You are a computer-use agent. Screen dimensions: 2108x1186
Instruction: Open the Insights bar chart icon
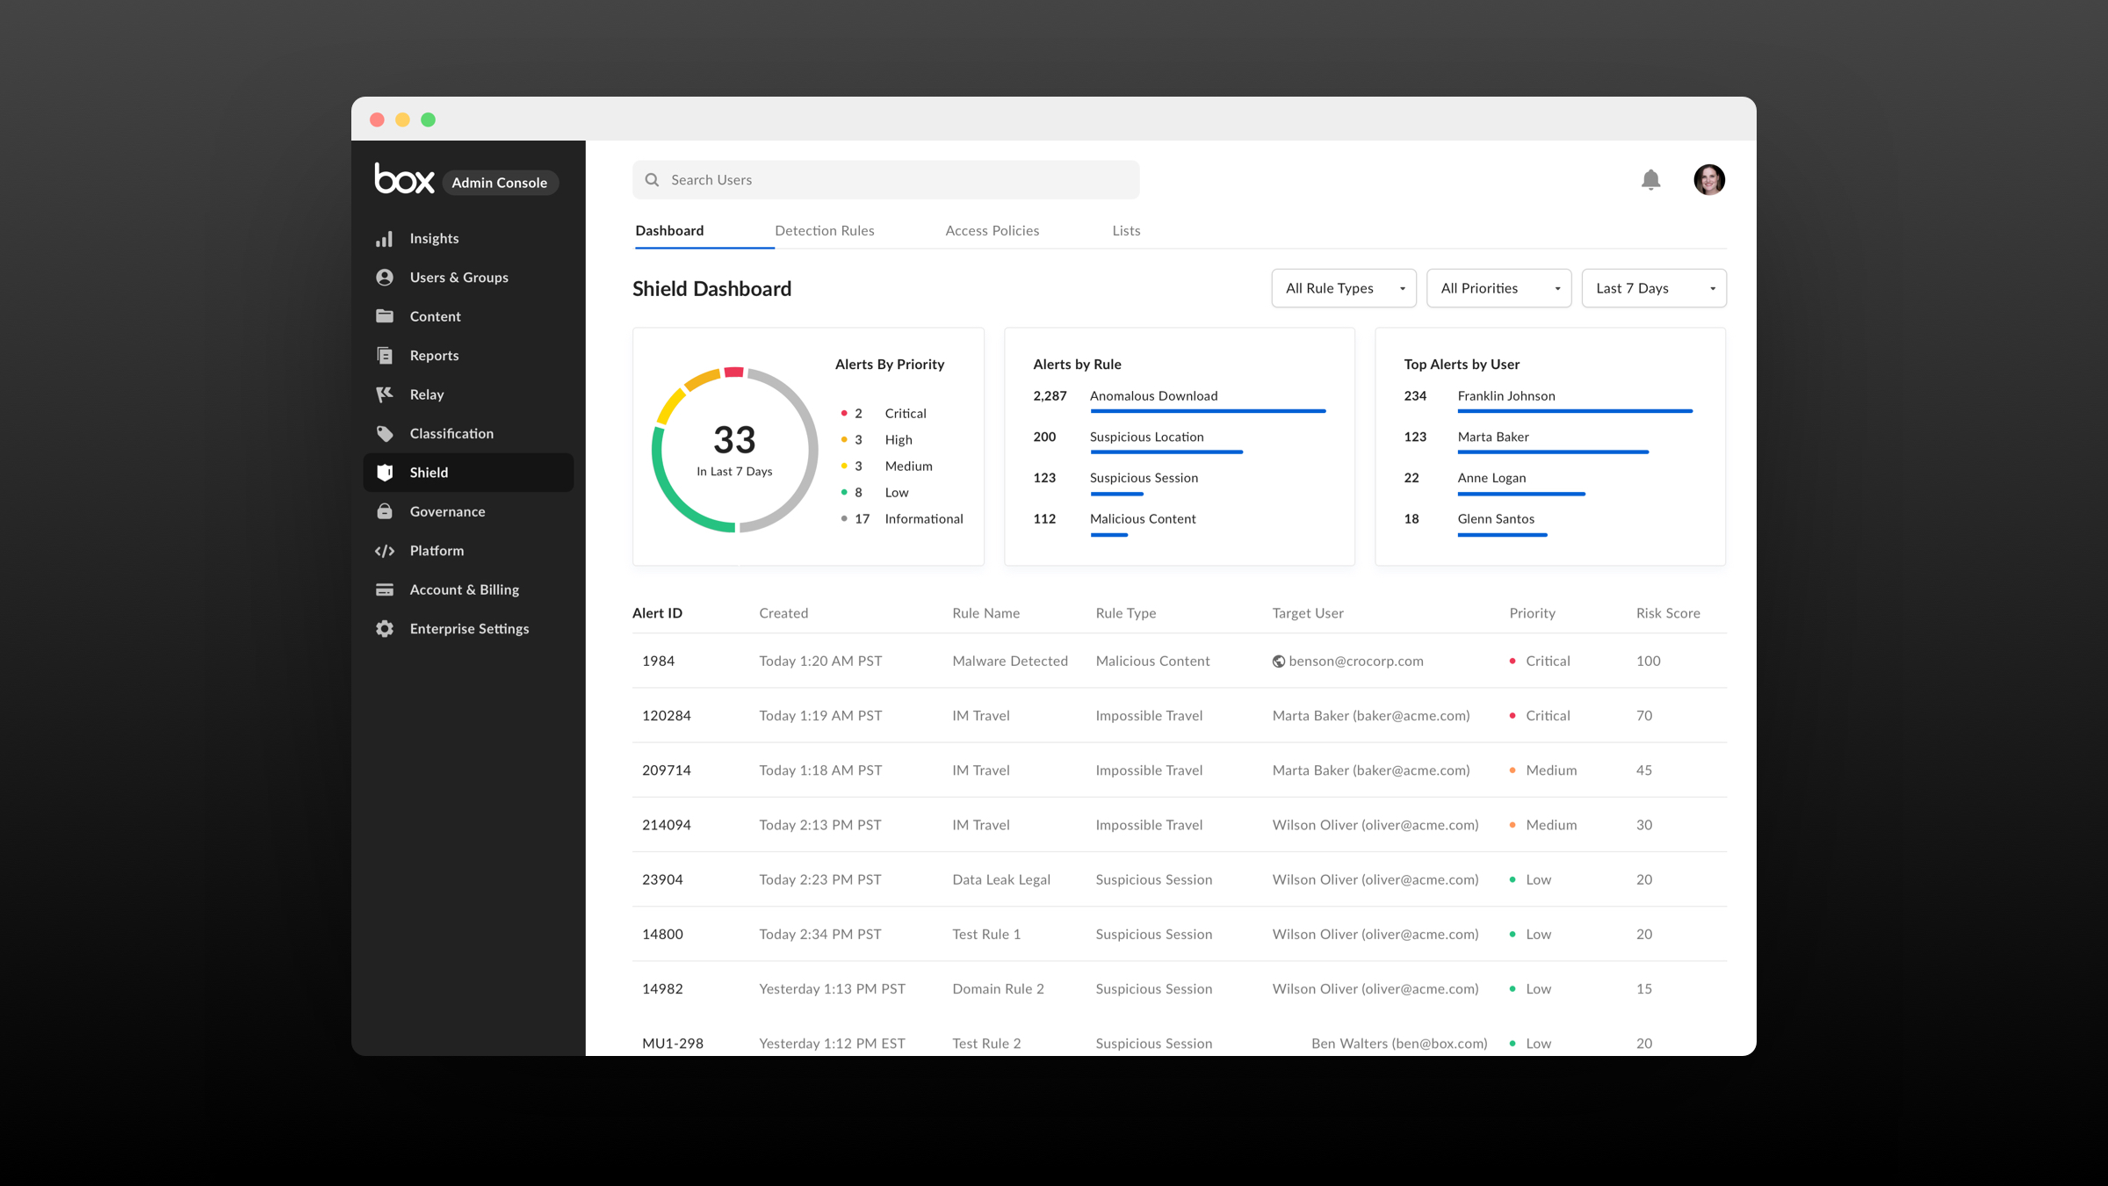[x=385, y=239]
